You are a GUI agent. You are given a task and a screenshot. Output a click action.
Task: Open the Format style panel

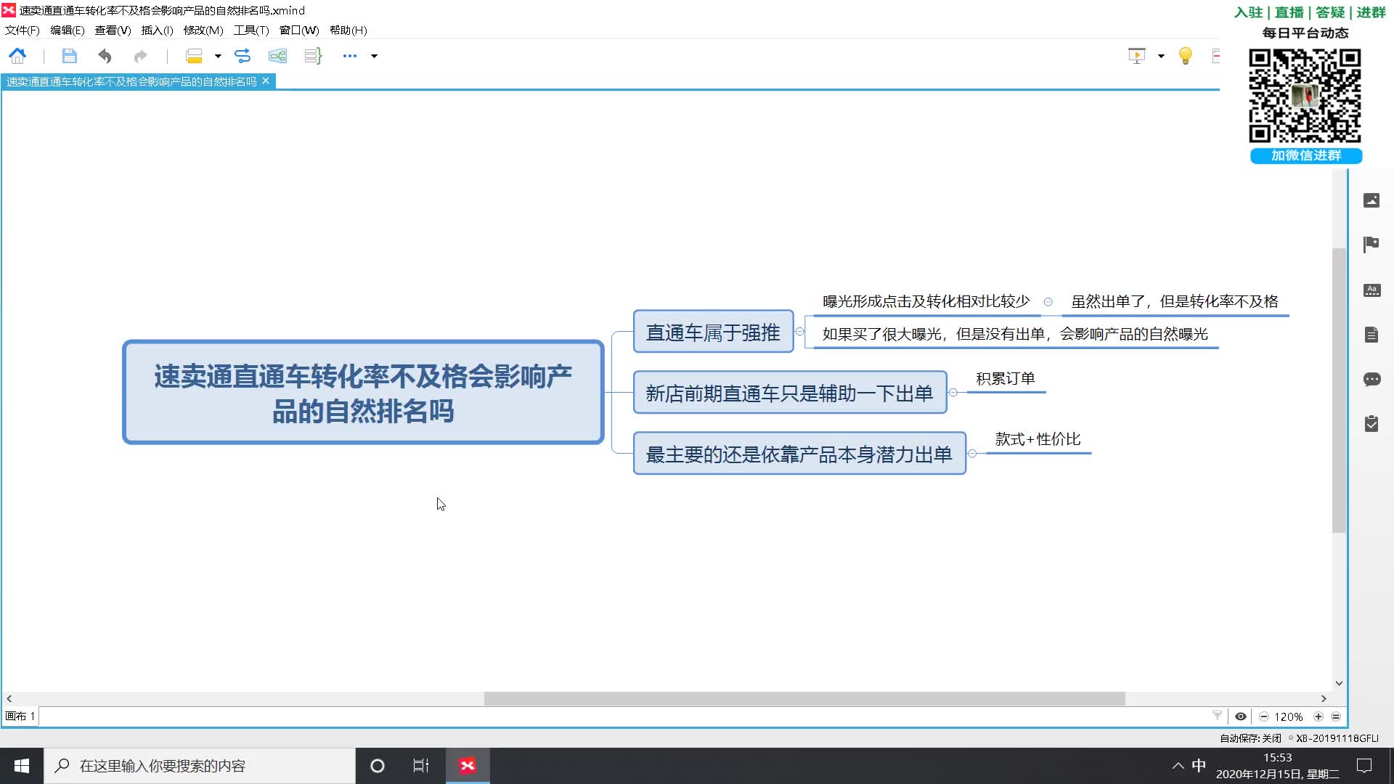click(x=1371, y=290)
